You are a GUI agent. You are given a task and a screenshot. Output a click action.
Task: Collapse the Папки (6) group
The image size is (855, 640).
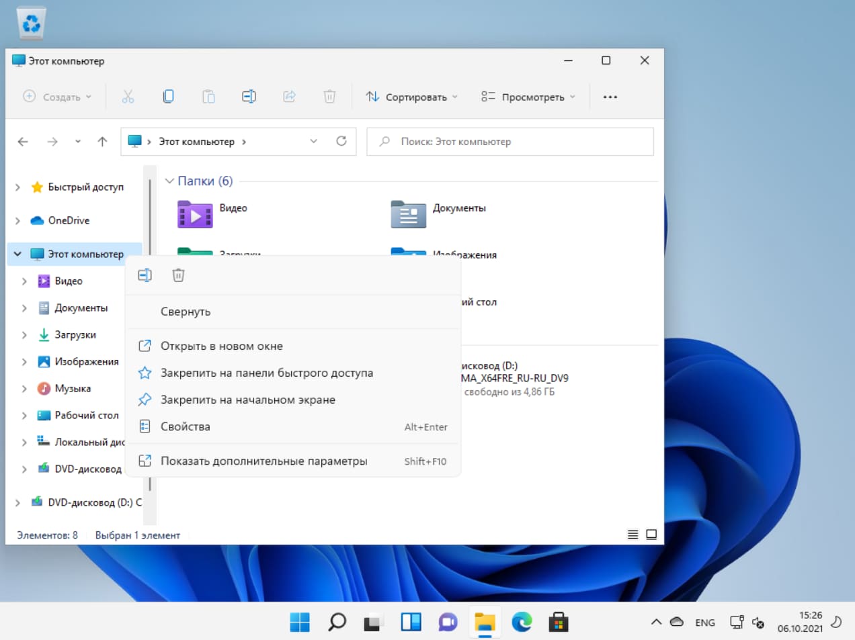pos(169,181)
